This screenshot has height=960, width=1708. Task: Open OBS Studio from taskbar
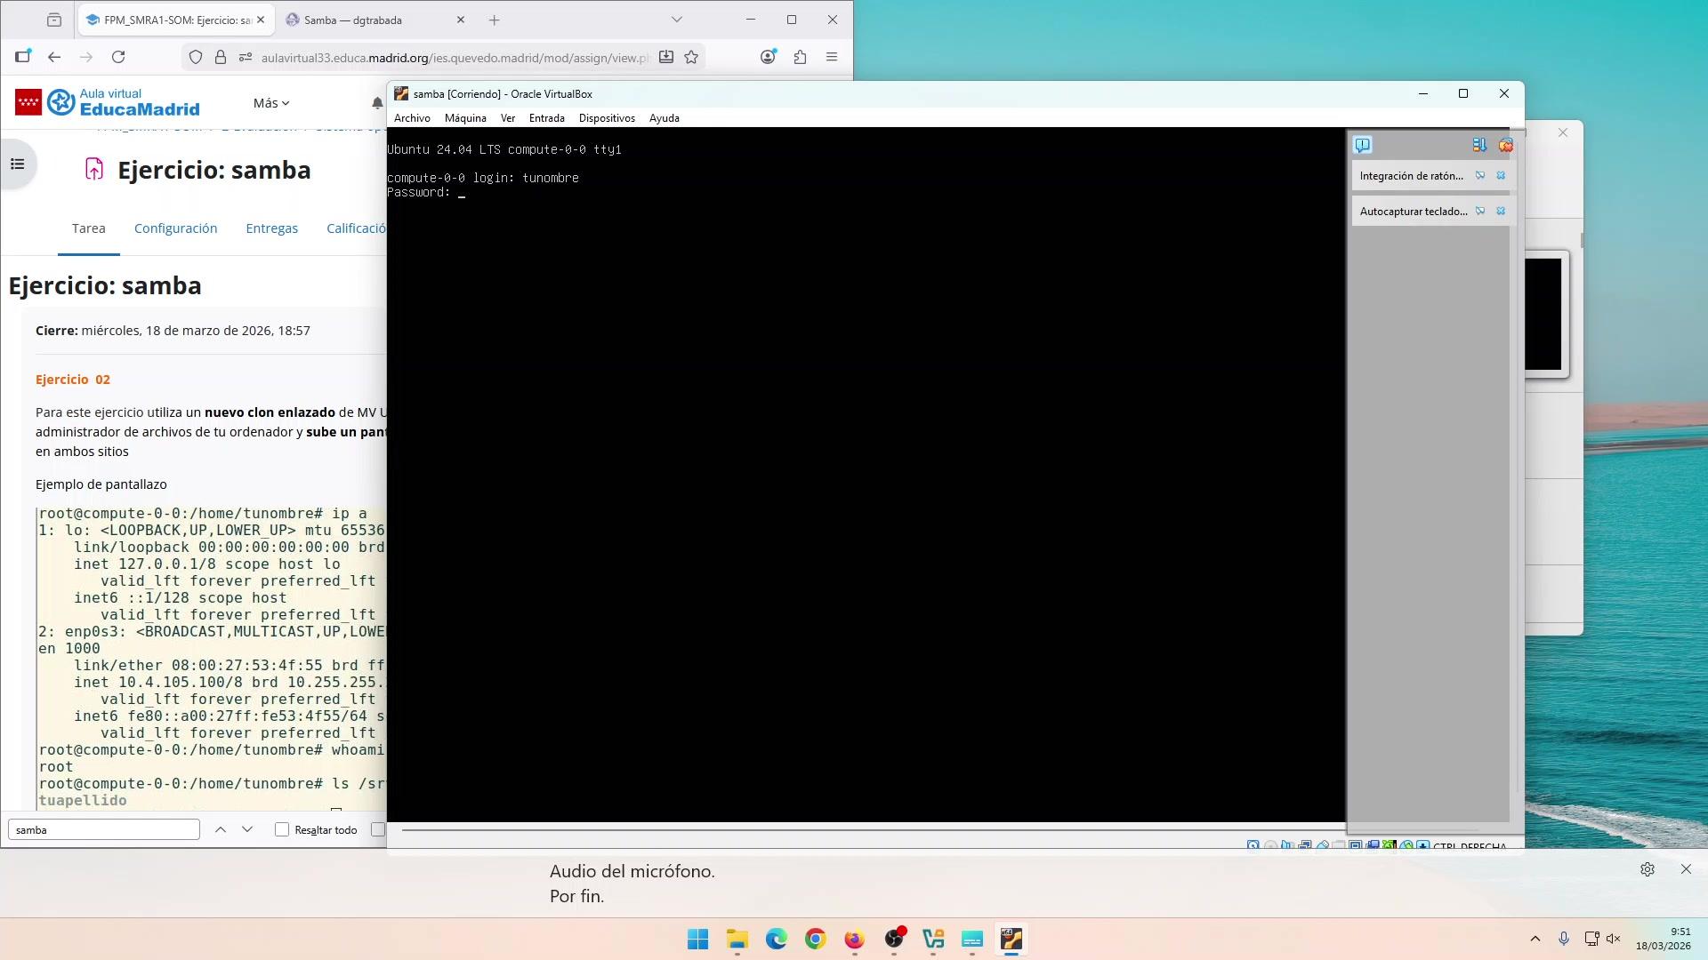click(x=894, y=939)
